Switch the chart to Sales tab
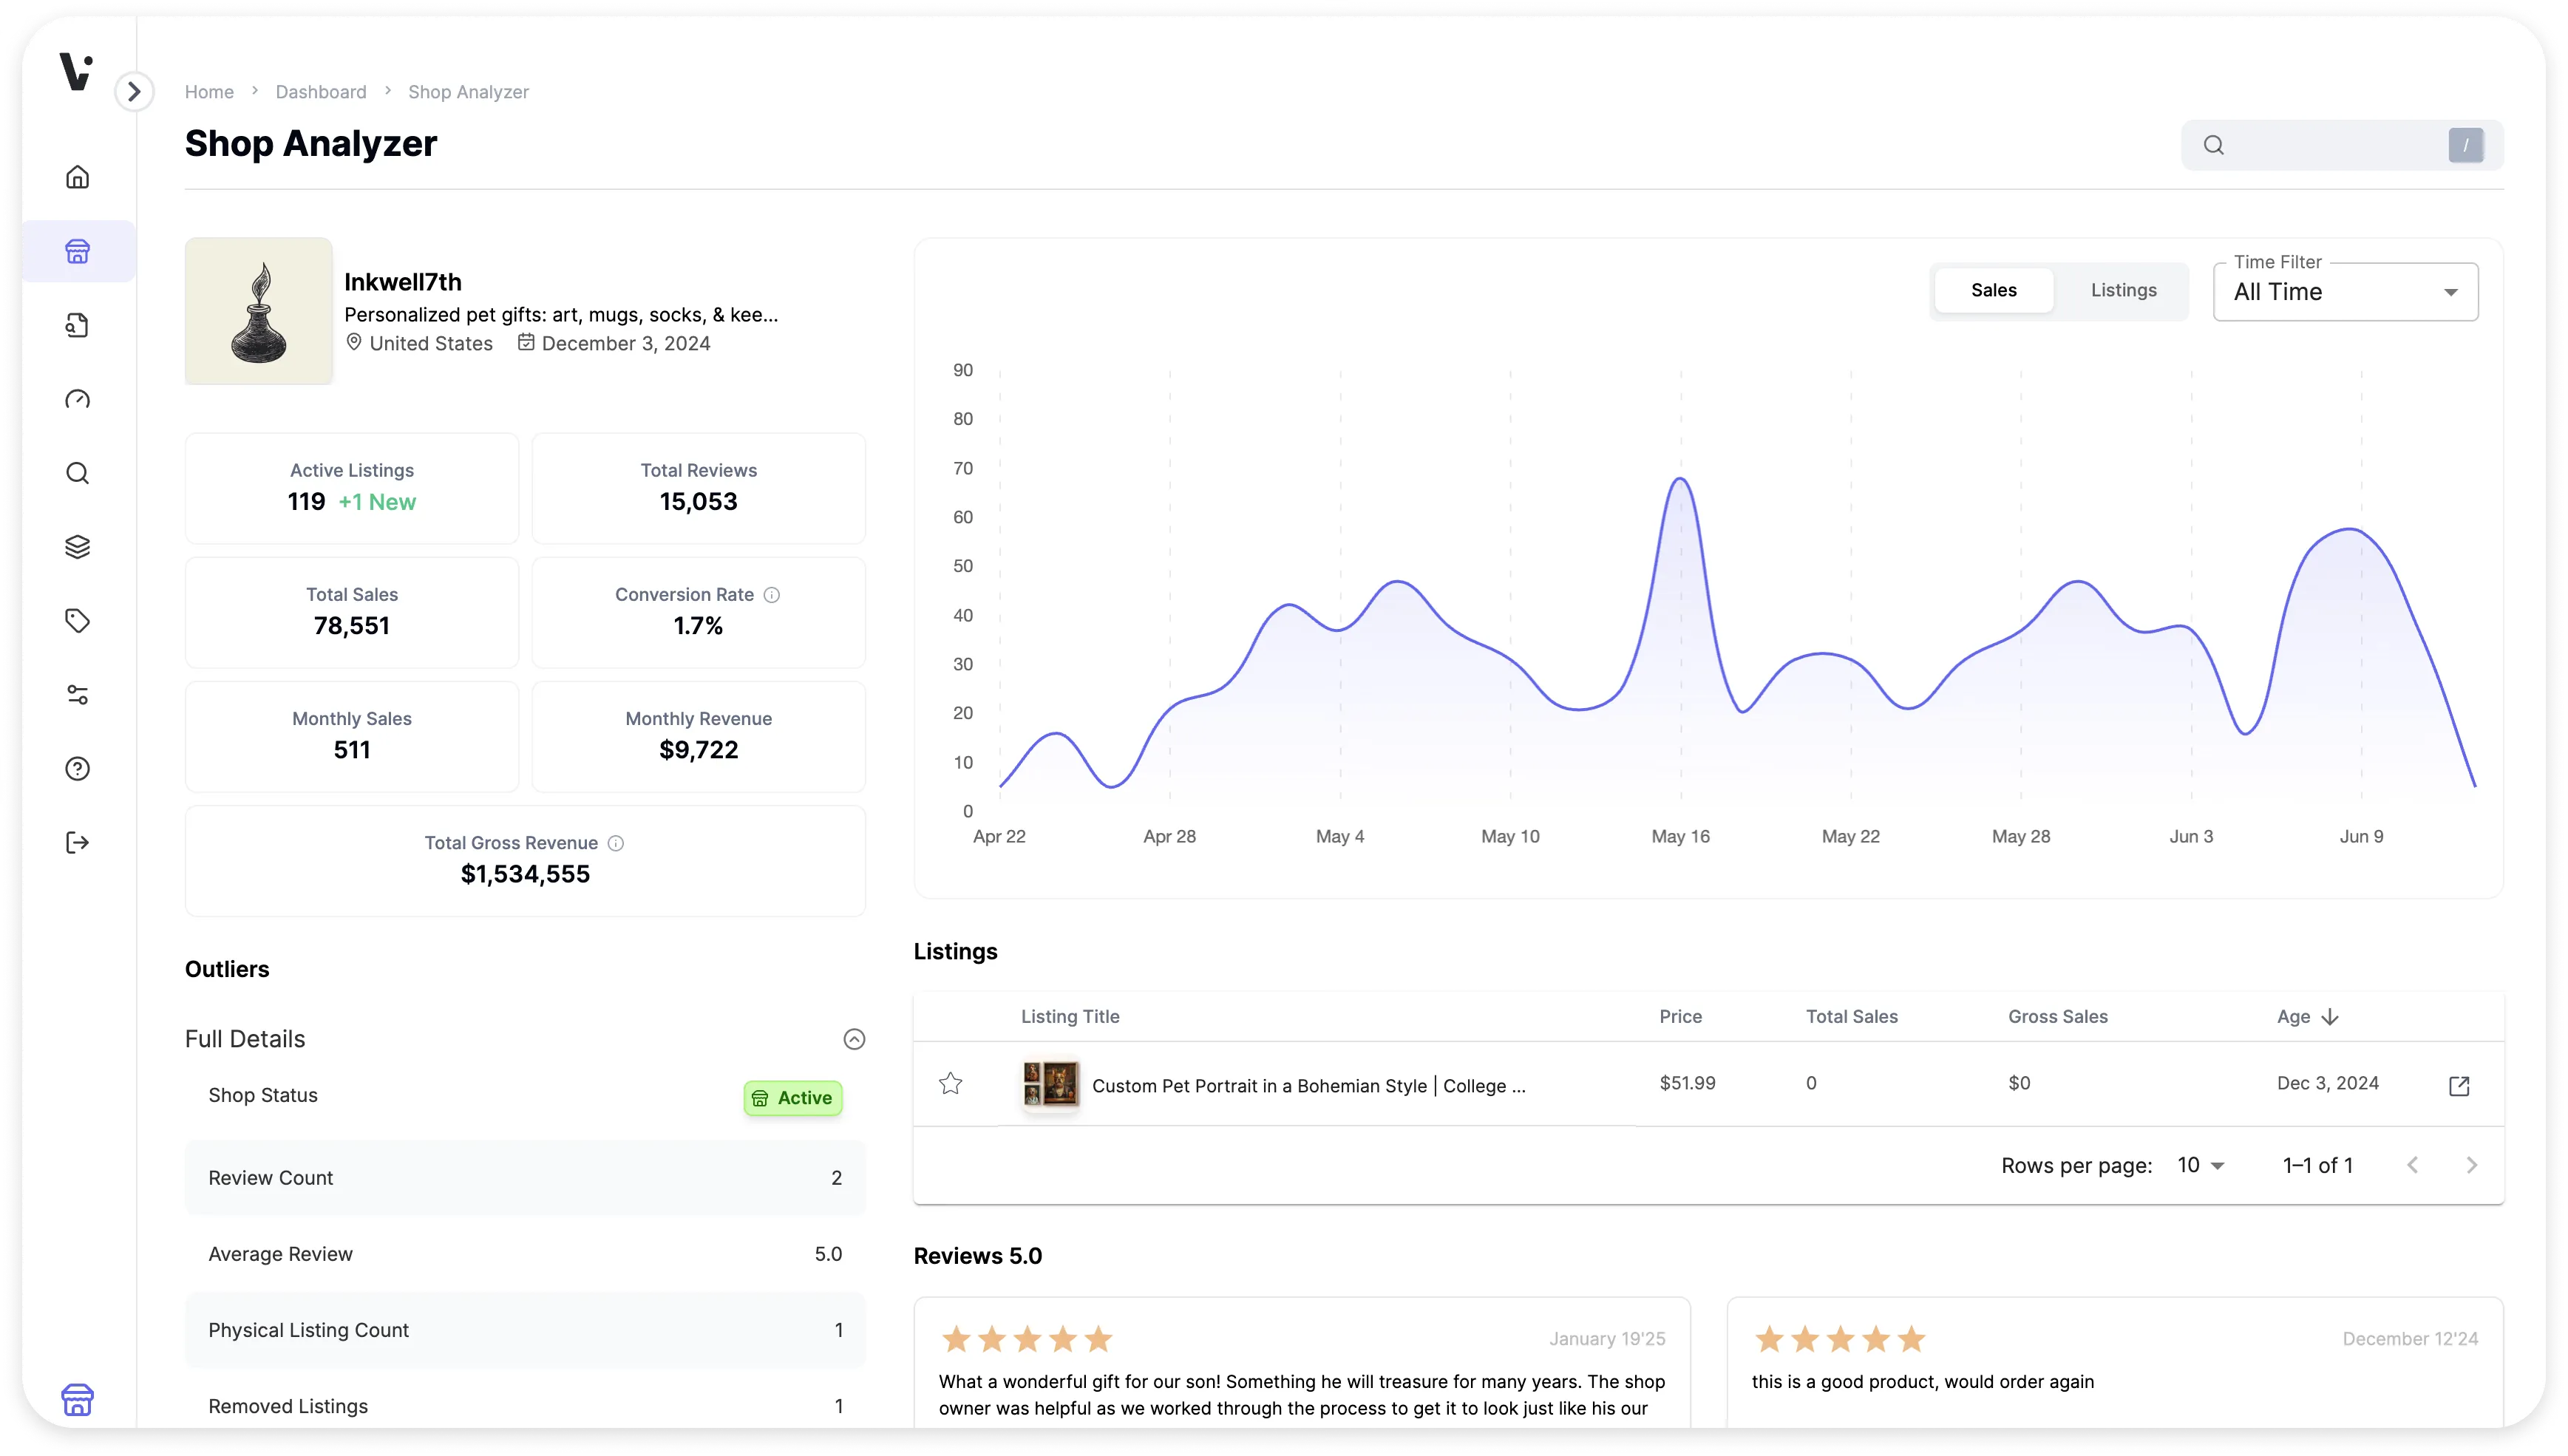The height and width of the screenshot is (1456, 2568). (x=1994, y=290)
